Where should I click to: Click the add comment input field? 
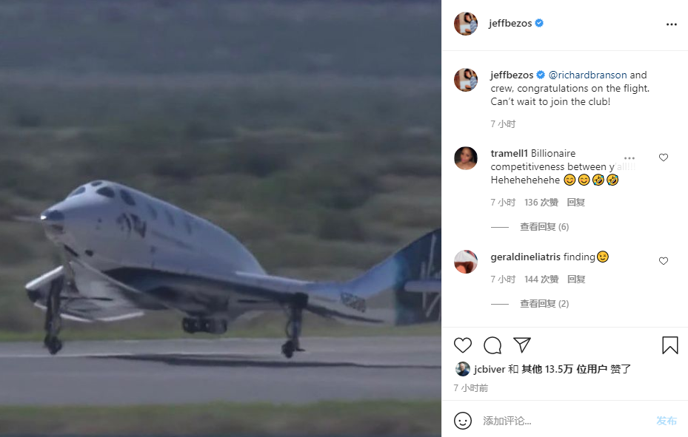coord(563,421)
